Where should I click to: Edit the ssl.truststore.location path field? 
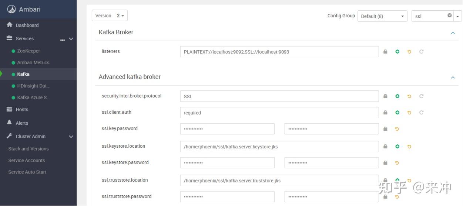[x=279, y=181]
